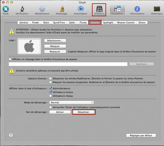Click the Apple logo preview thumbnail
The width and height of the screenshot is (164, 146).
(29, 46)
